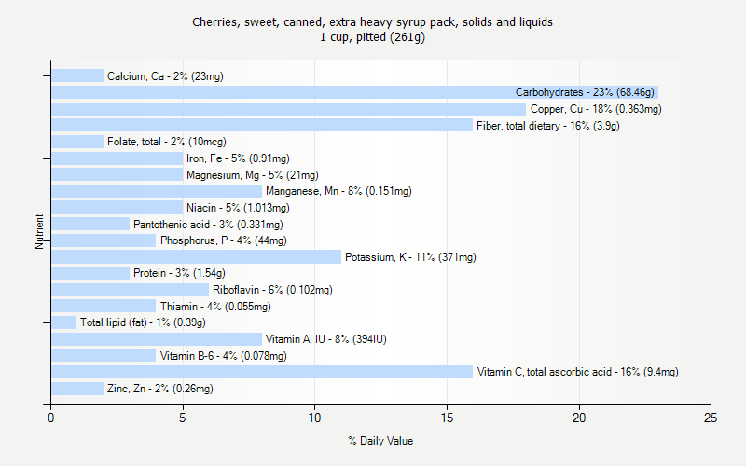
Task: Click the x-axis tick label 25
Action: point(711,418)
